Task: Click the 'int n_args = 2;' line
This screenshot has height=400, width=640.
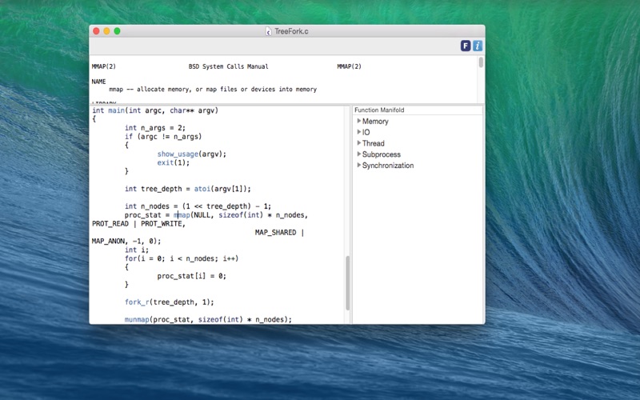Action: click(155, 128)
